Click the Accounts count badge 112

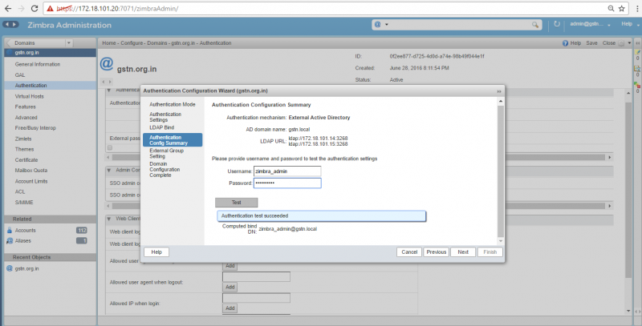coord(82,231)
